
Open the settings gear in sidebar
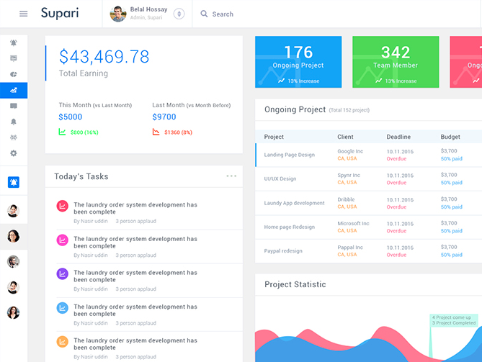(14, 153)
